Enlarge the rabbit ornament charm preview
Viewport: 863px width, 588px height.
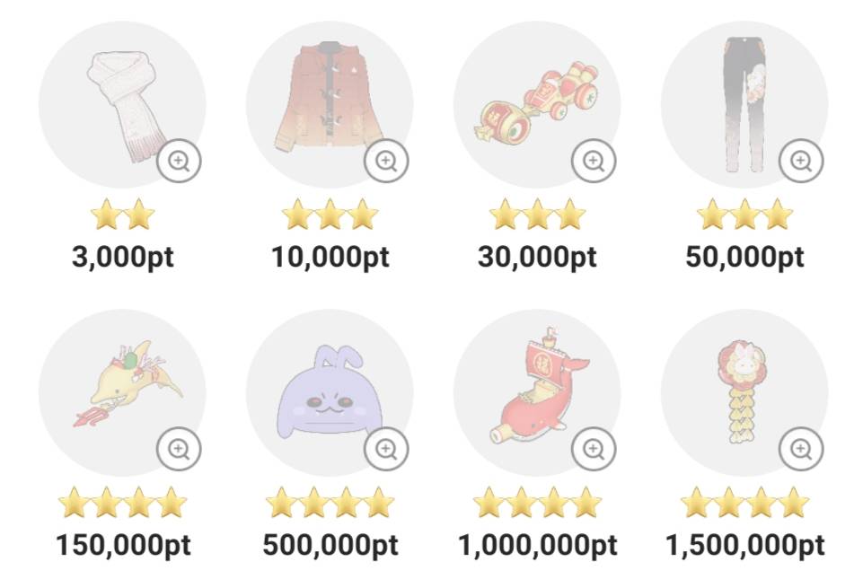801,447
